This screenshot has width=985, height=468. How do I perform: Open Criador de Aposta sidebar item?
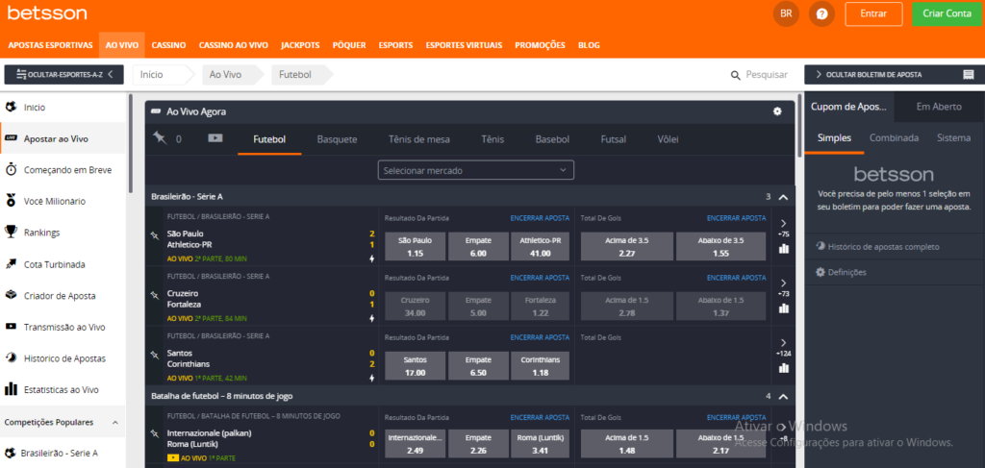tap(63, 295)
